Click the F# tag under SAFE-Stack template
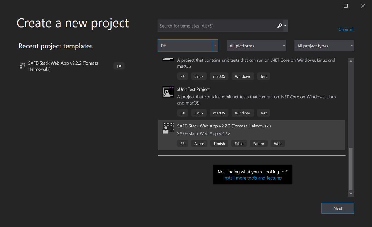The height and width of the screenshot is (227, 372). coord(183,144)
